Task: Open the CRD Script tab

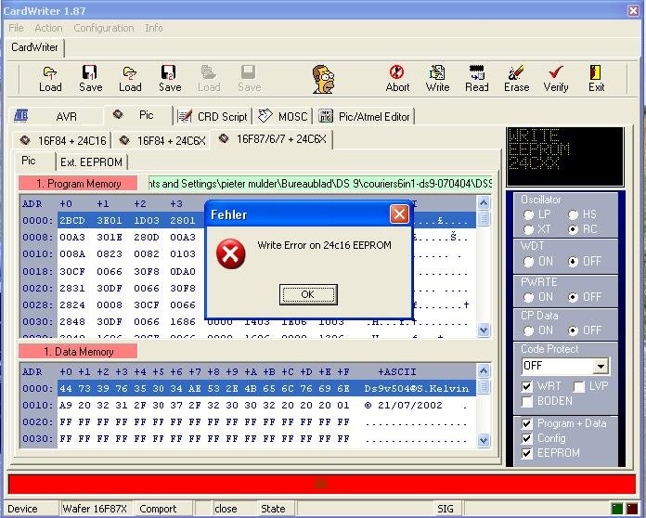Action: pyautogui.click(x=213, y=117)
